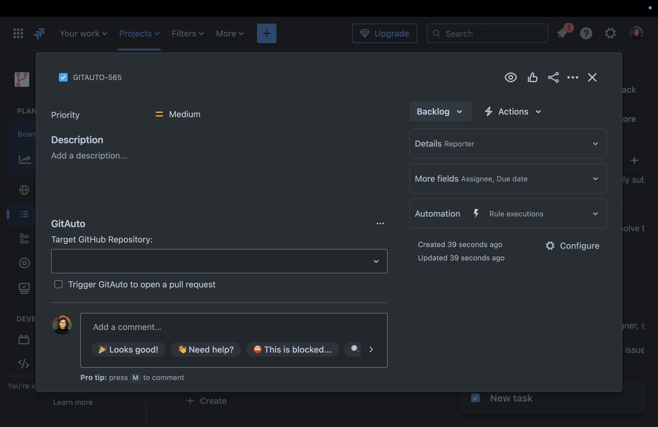Expand the Details Reporter section

pos(595,143)
